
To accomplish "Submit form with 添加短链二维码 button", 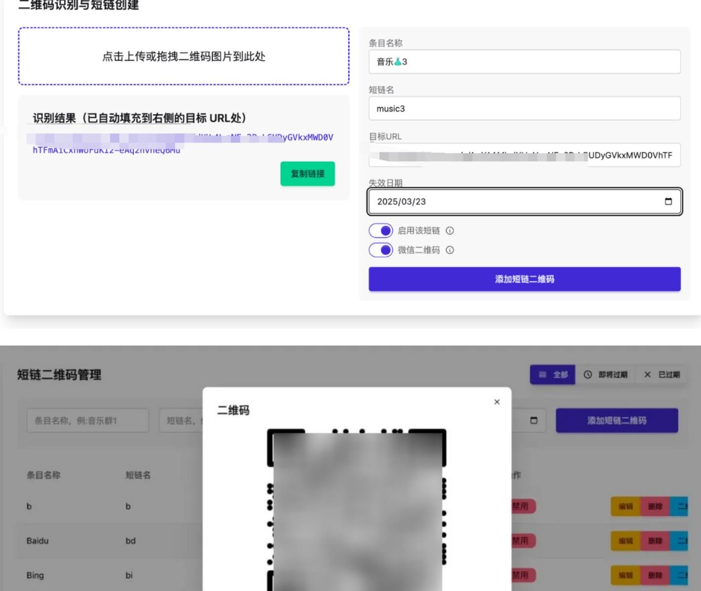I will point(524,279).
